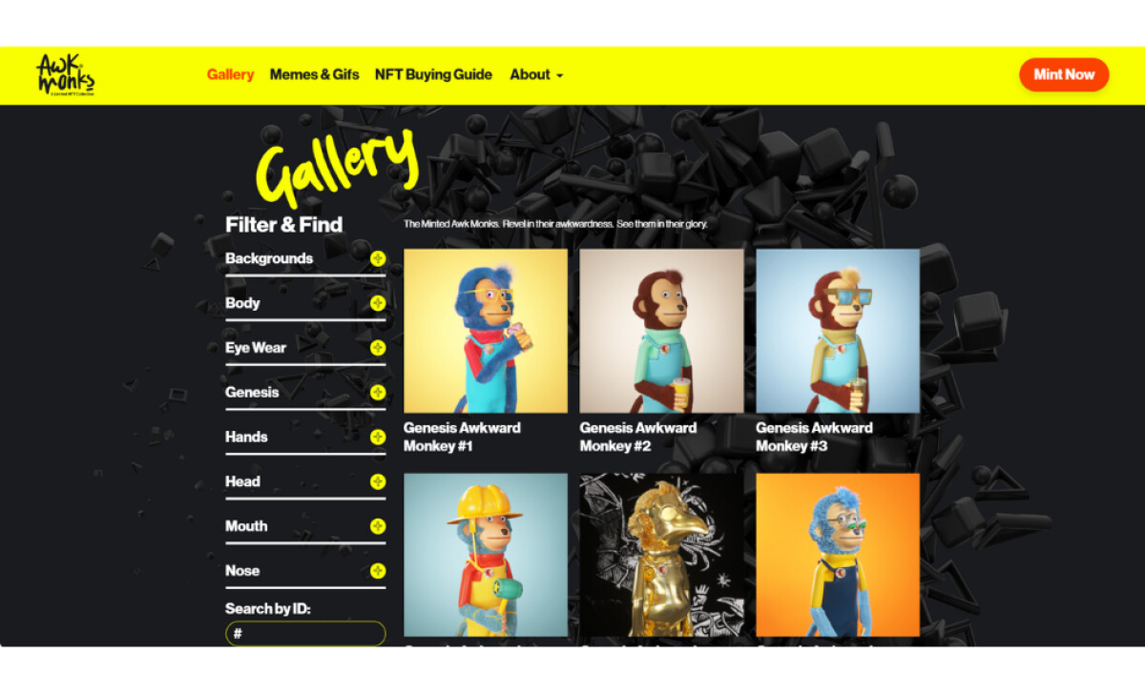Click the Mint Now button
Image resolution: width=1145 pixels, height=693 pixels.
point(1064,74)
